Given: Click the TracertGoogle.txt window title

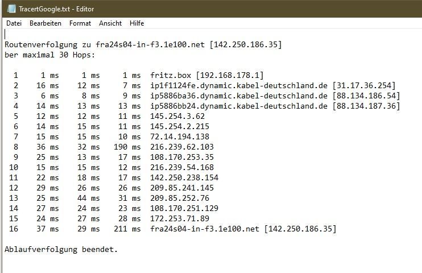Looking at the screenshot, I should [x=56, y=9].
